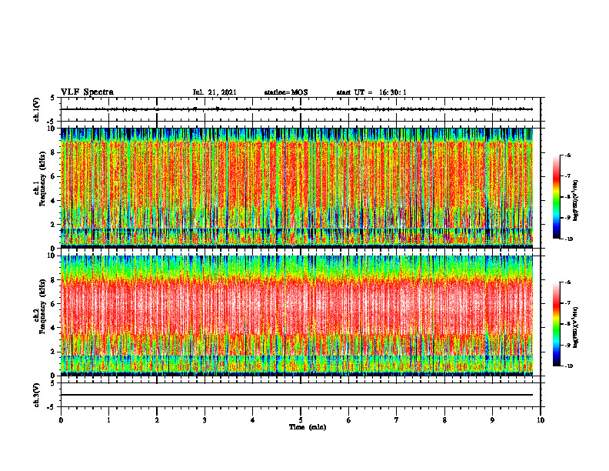Image resolution: width=609 pixels, height=471 pixels.
Task: Click time axis tick label "7"
Action: (397, 420)
